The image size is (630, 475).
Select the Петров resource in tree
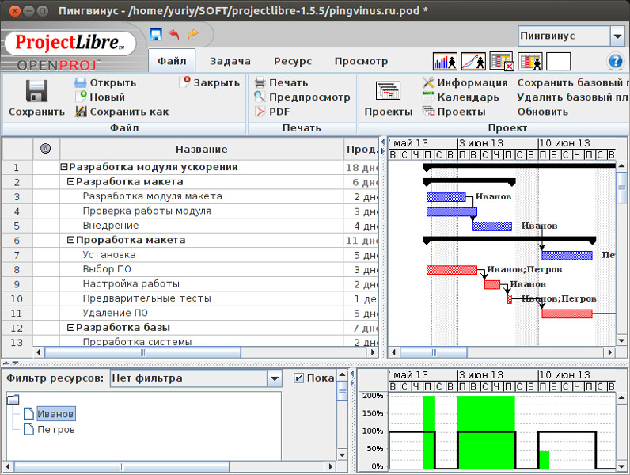tap(56, 429)
